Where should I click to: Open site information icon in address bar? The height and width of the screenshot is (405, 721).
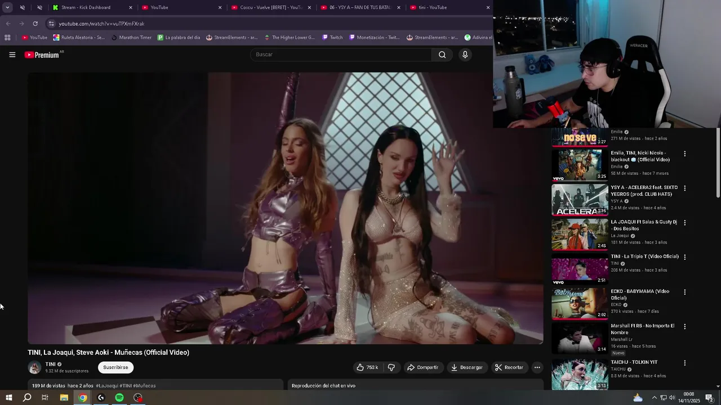[x=51, y=24]
